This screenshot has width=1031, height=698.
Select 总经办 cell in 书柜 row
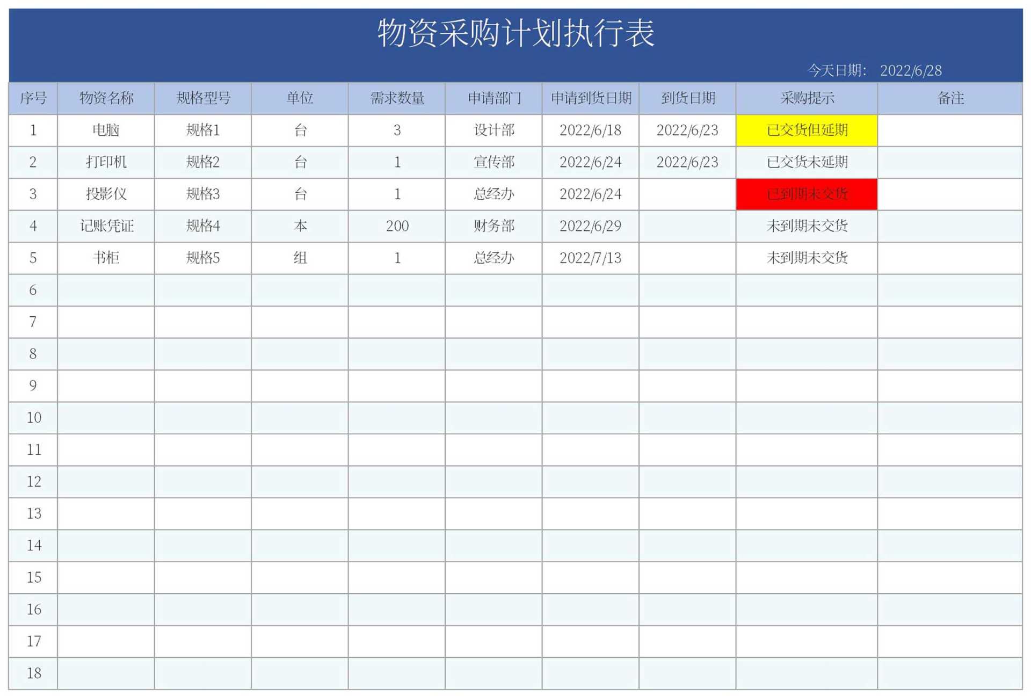494,258
